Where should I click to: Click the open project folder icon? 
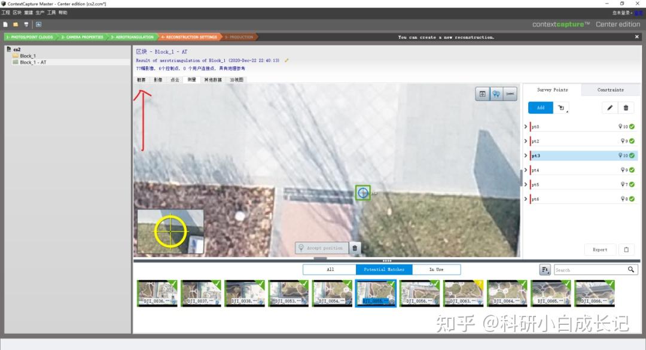[x=16, y=25]
